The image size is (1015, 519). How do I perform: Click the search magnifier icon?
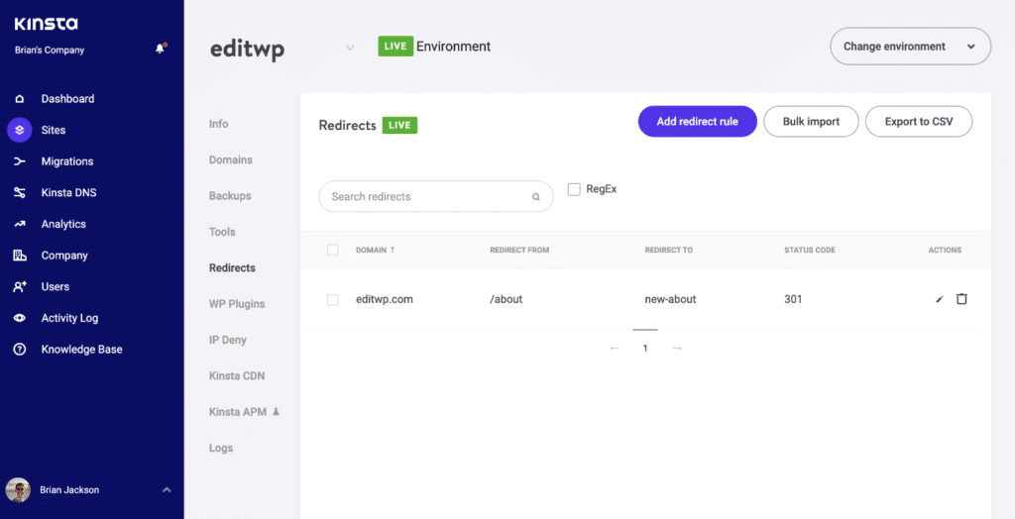click(x=536, y=197)
